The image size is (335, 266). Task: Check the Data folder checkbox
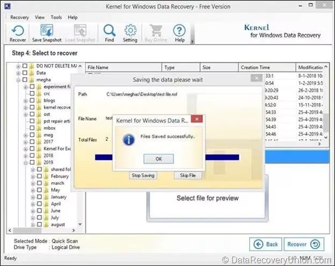pyautogui.click(x=25, y=73)
